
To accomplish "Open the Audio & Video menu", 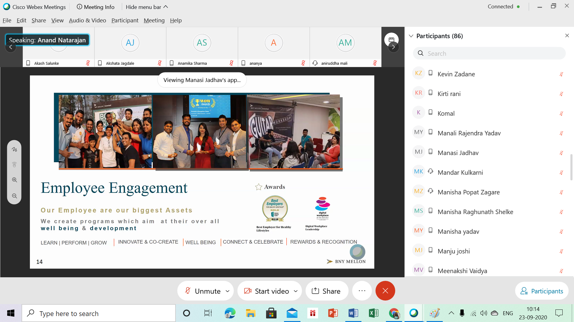I will tap(87, 20).
